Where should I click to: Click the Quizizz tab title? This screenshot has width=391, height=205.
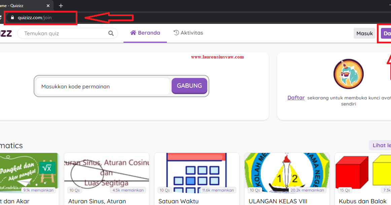pyautogui.click(x=12, y=5)
